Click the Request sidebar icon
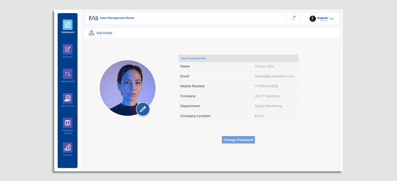397x181 pixels. [67, 49]
